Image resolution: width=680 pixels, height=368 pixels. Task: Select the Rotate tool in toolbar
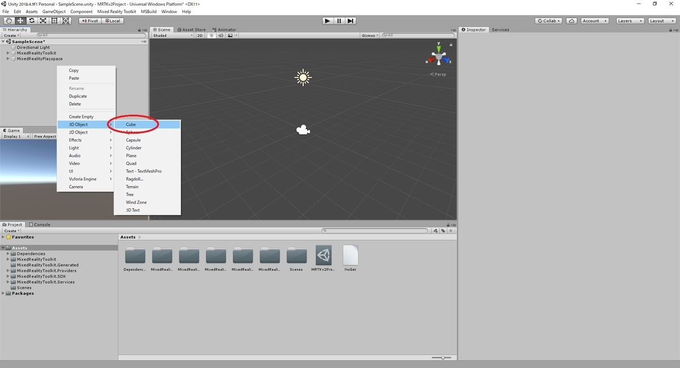[x=31, y=21]
